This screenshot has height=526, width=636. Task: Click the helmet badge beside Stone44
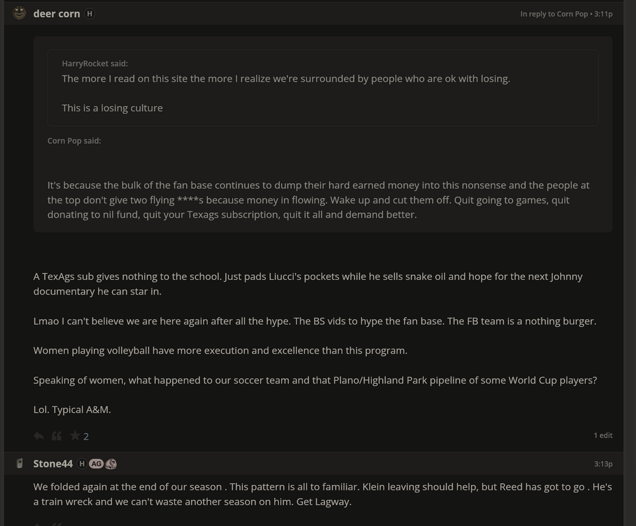tap(111, 464)
